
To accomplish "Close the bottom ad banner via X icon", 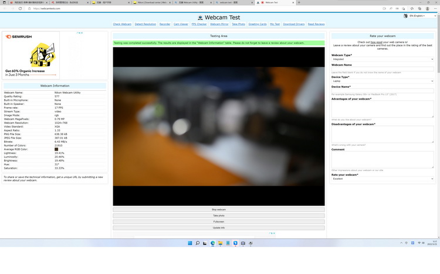I will click(274, 233).
